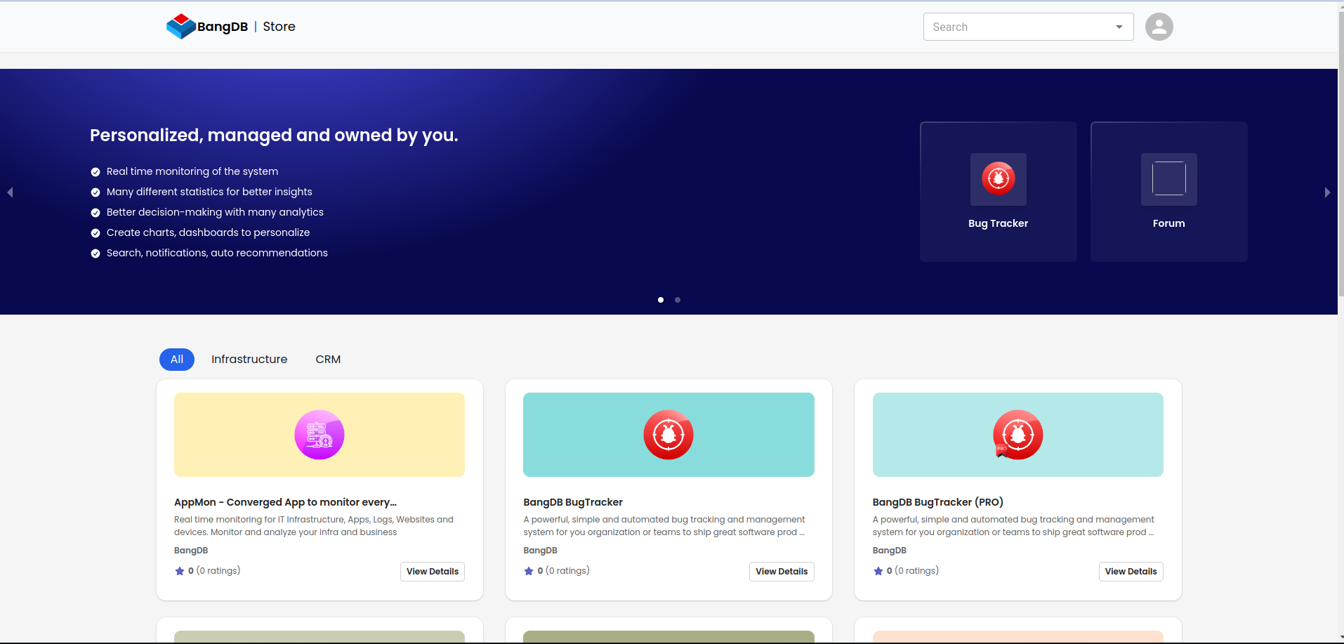Click BangDB vendor name under AppMon
Screen dimensions: 1344x644
191,551
